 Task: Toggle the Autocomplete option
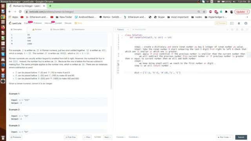coord(139,29)
